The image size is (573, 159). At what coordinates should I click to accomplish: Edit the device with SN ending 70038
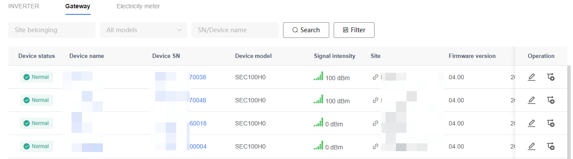pos(531,77)
